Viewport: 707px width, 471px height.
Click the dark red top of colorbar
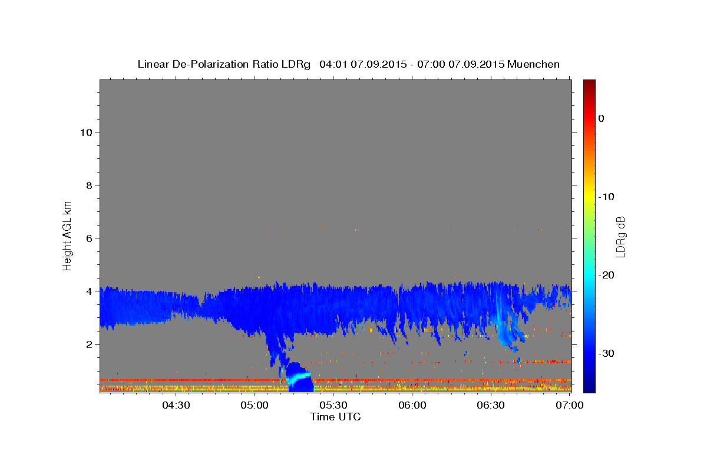tap(589, 85)
